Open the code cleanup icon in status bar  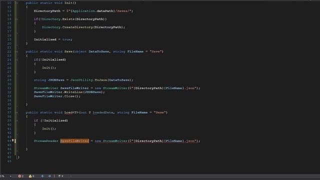59,176
